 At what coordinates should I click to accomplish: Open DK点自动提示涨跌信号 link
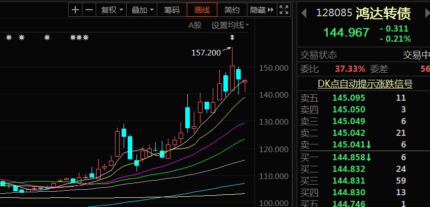click(365, 83)
